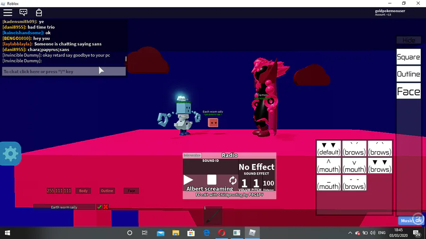The width and height of the screenshot is (426, 239).
Task: Click the red Face color button
Action: coord(131,191)
